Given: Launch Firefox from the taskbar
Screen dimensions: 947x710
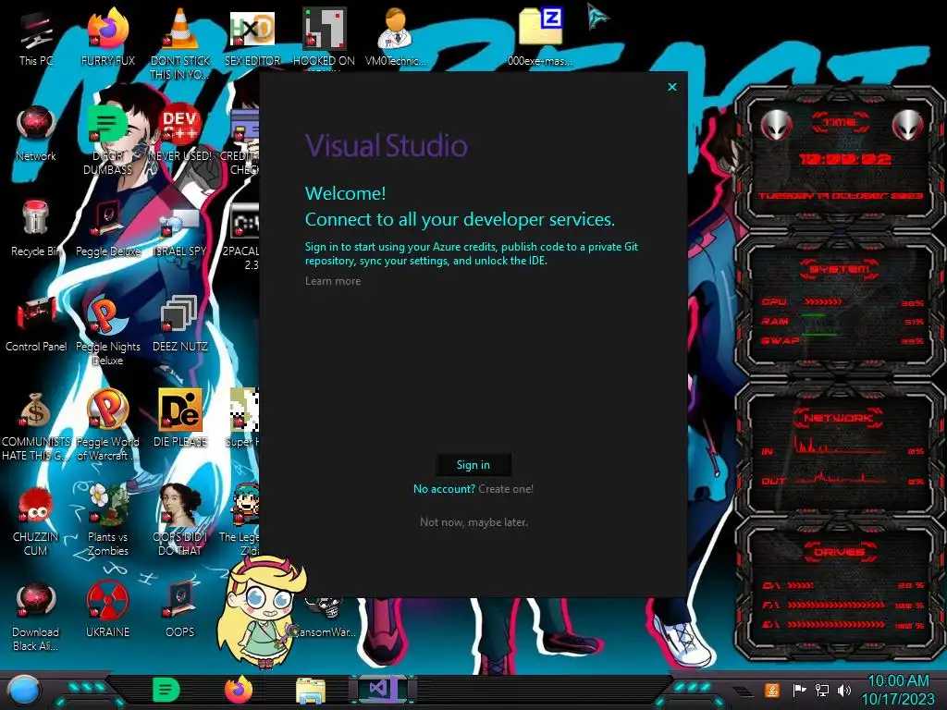Looking at the screenshot, I should (239, 690).
